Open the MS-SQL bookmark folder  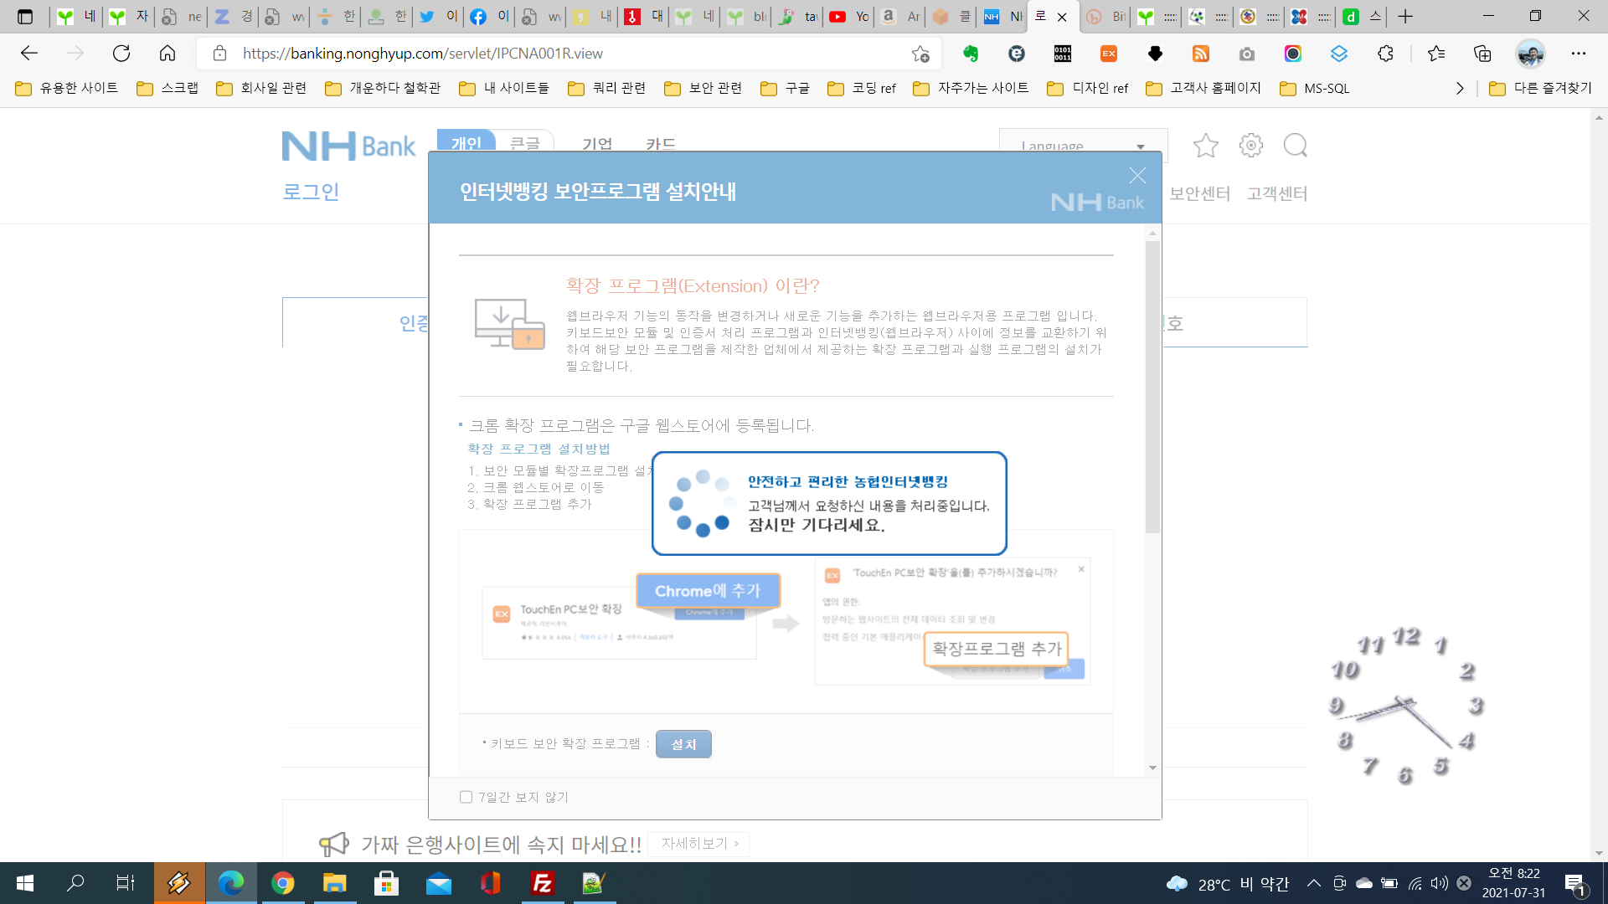[1315, 88]
